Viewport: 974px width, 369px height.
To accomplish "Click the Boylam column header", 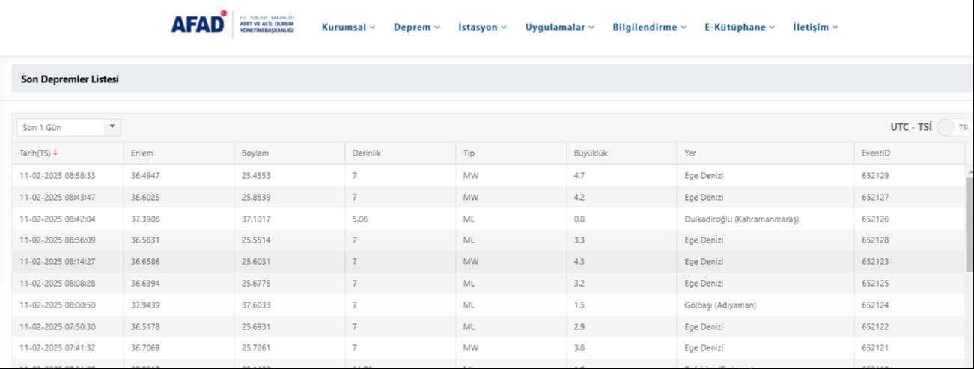I will click(255, 153).
